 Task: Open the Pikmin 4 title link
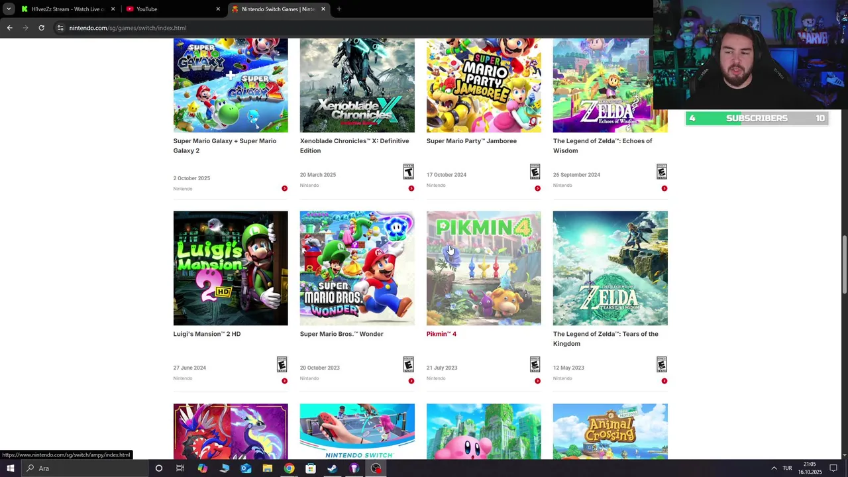point(441,334)
